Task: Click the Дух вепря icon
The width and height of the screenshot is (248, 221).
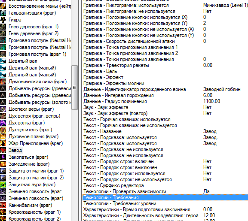Action: 3,116
